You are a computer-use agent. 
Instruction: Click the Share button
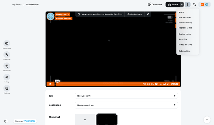point(173,5)
